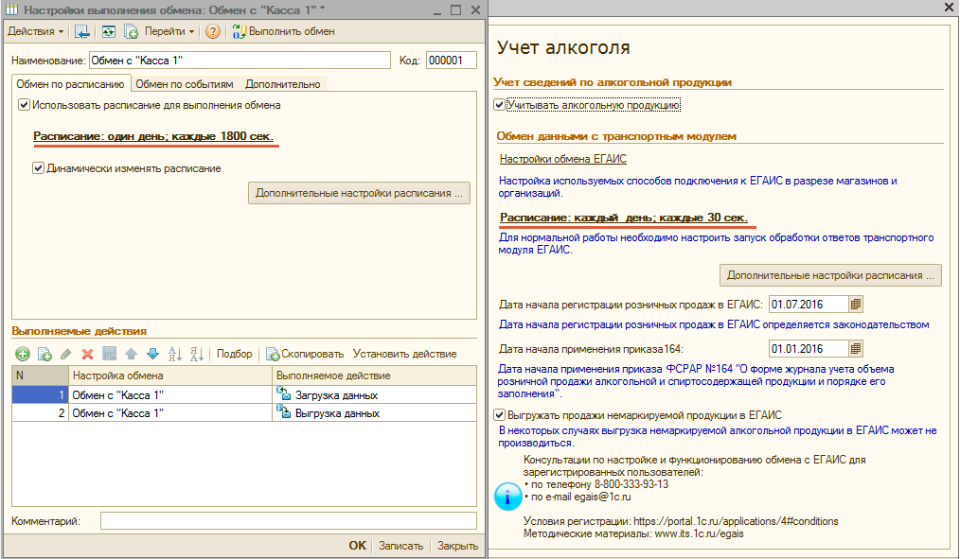Expand the Перейти dropdown menu
960x559 pixels.
[169, 31]
